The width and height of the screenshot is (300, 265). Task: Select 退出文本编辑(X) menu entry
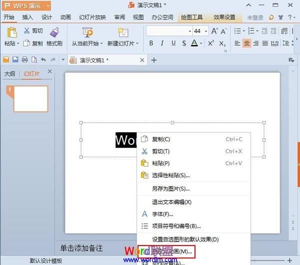point(193,202)
